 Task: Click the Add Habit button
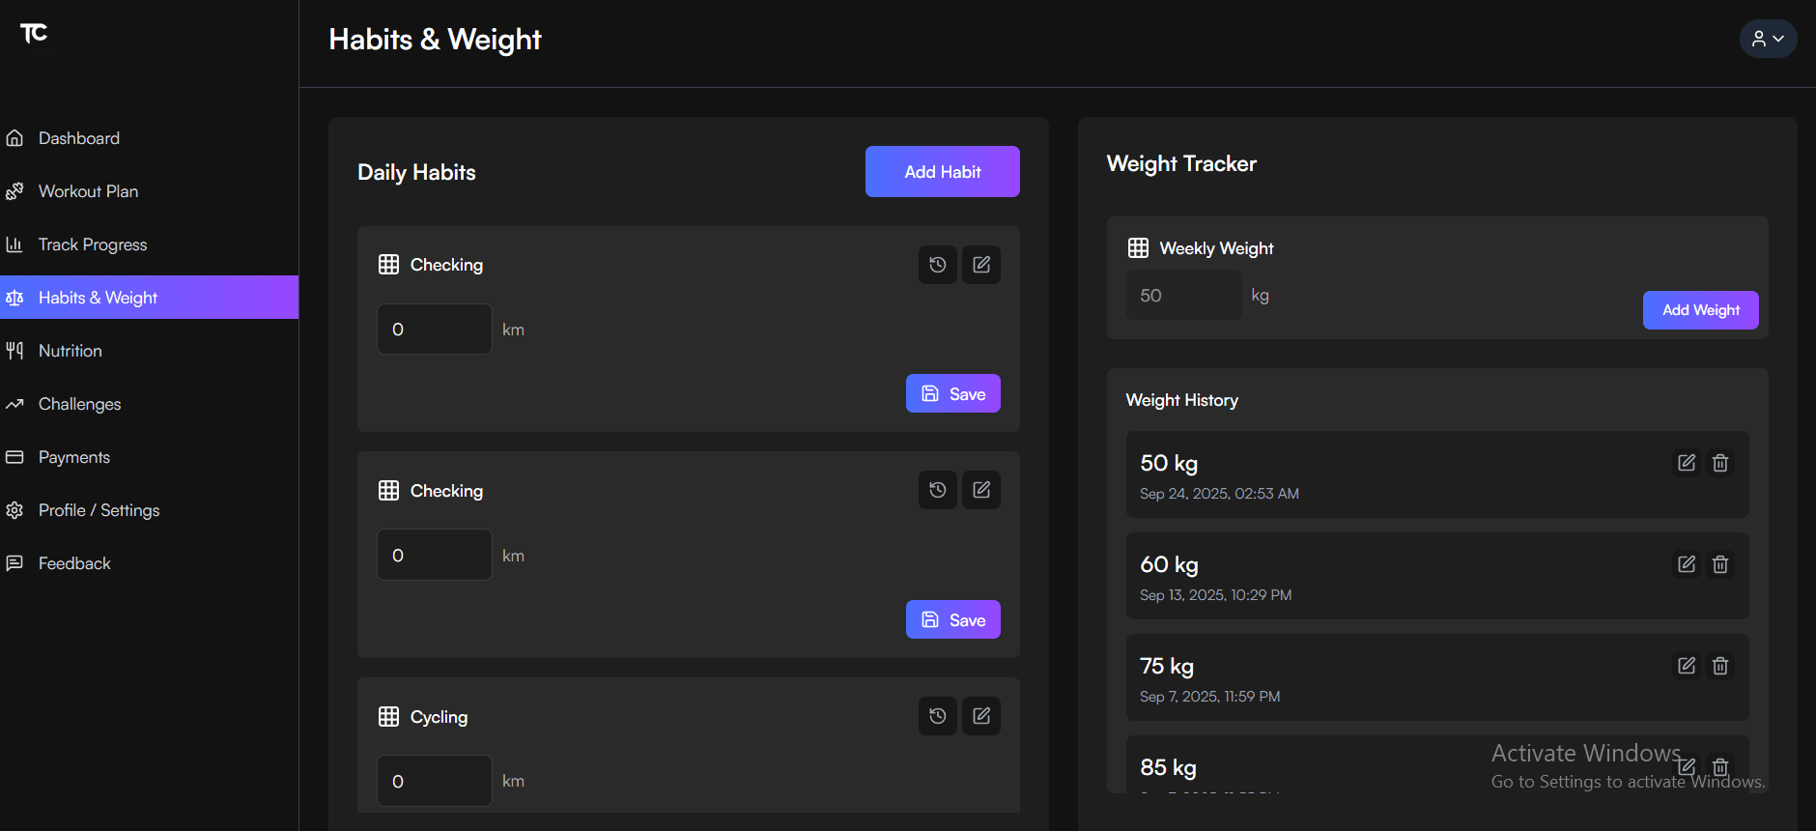942,172
